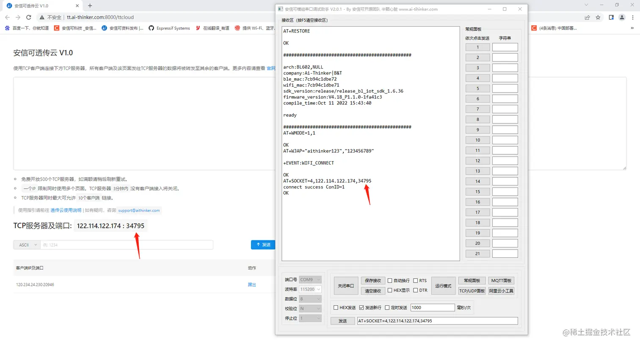640x346 pixels.
Task: Toggle the RTS checkbox
Action: tap(416, 281)
